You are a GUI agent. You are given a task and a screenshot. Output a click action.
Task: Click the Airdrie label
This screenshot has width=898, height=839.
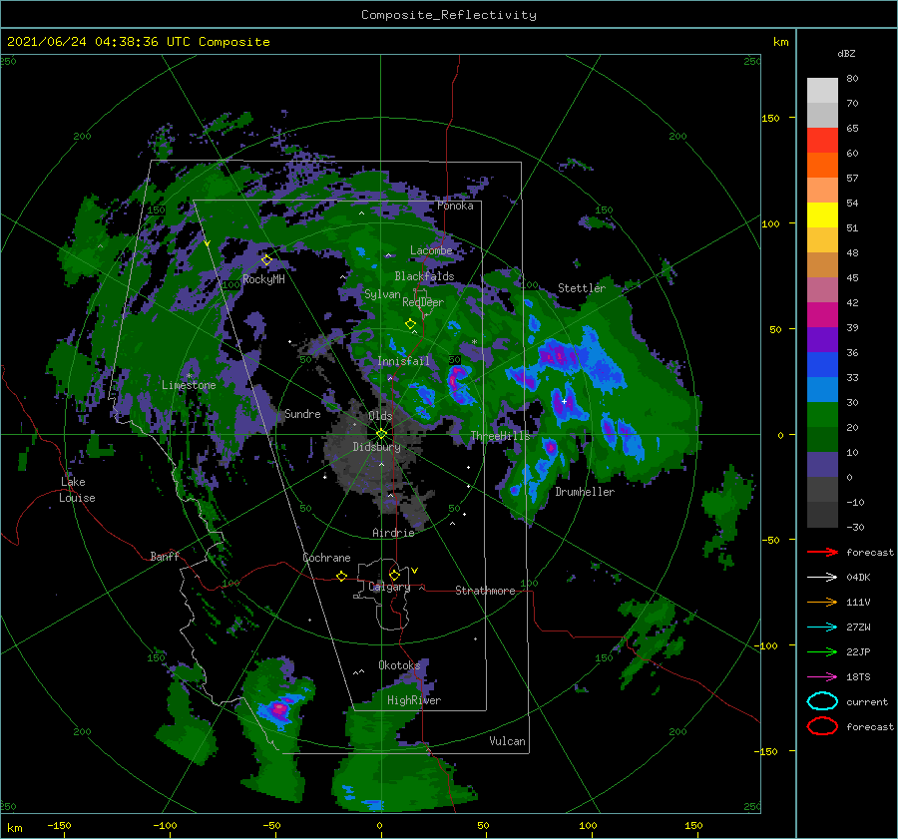click(x=393, y=533)
